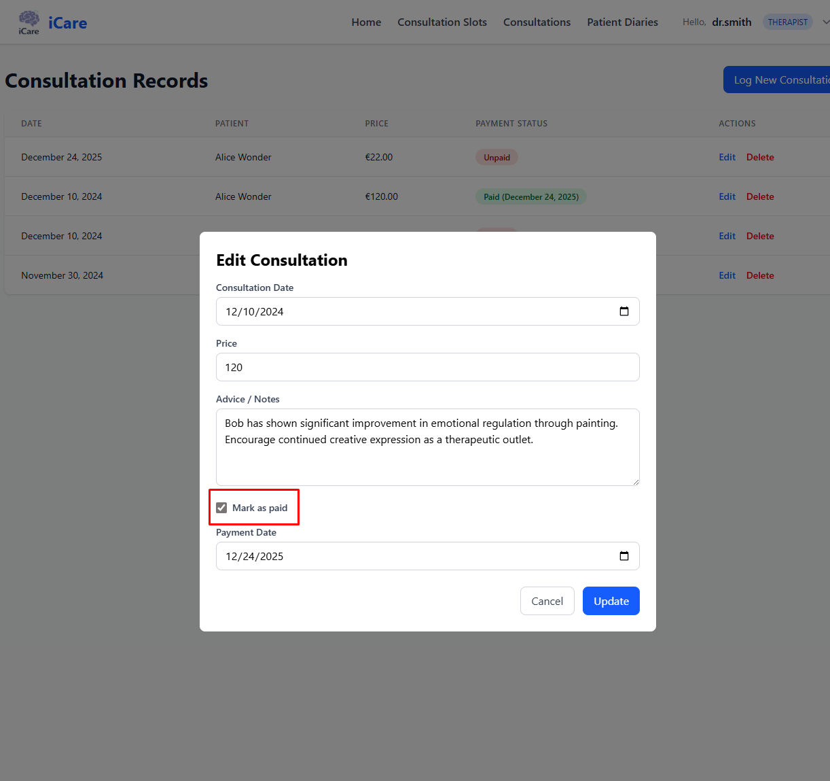Screen dimensions: 830x781
Task: Expand the dr.smith user menu chevron
Action: (x=825, y=22)
